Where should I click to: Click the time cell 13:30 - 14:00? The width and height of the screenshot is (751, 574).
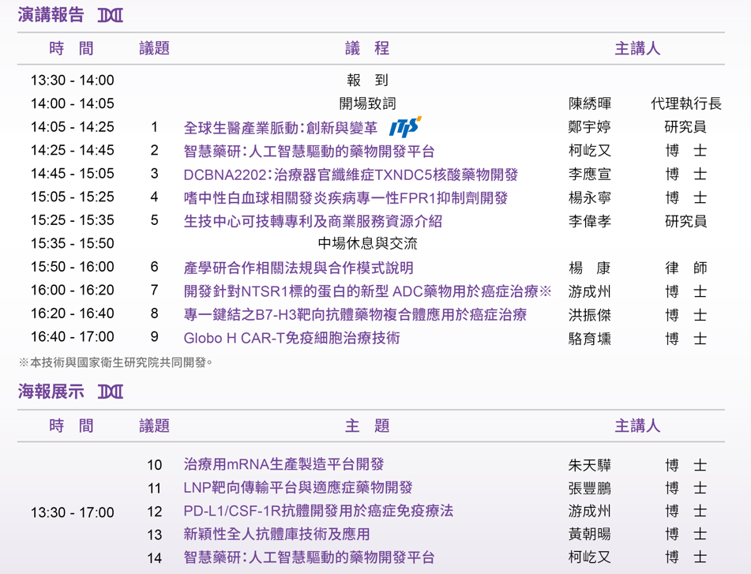pyautogui.click(x=73, y=80)
